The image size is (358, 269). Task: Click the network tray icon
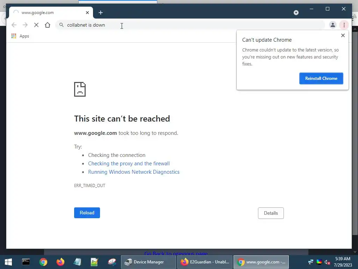(x=311, y=262)
